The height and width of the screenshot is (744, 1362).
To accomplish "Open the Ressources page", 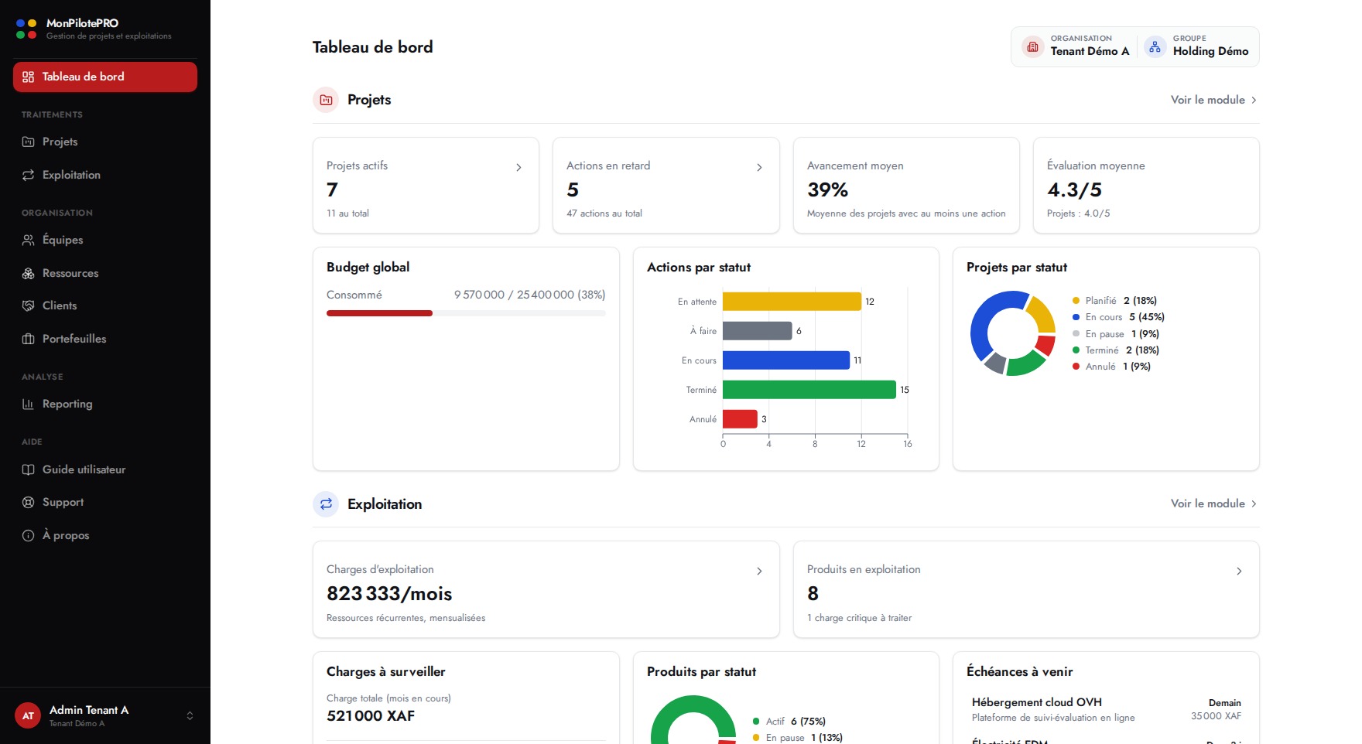I will 105,273.
